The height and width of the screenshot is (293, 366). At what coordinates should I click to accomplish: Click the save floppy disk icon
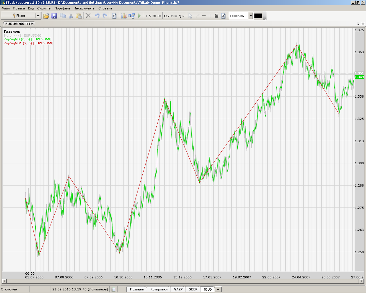point(54,16)
